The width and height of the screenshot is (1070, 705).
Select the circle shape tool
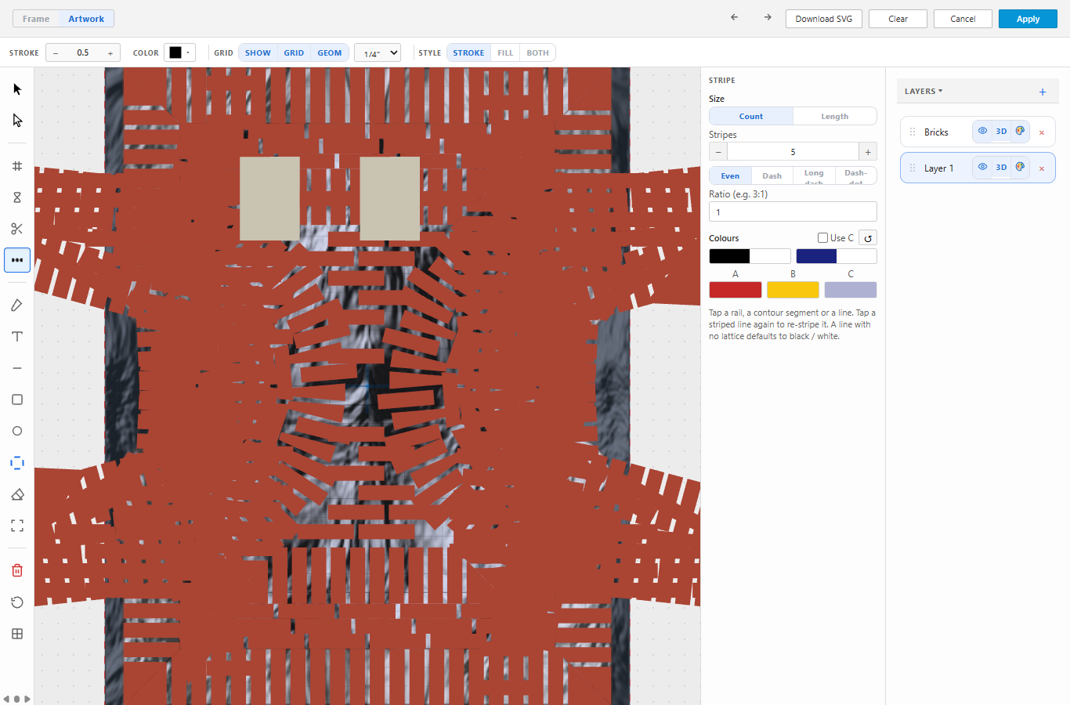click(x=17, y=431)
